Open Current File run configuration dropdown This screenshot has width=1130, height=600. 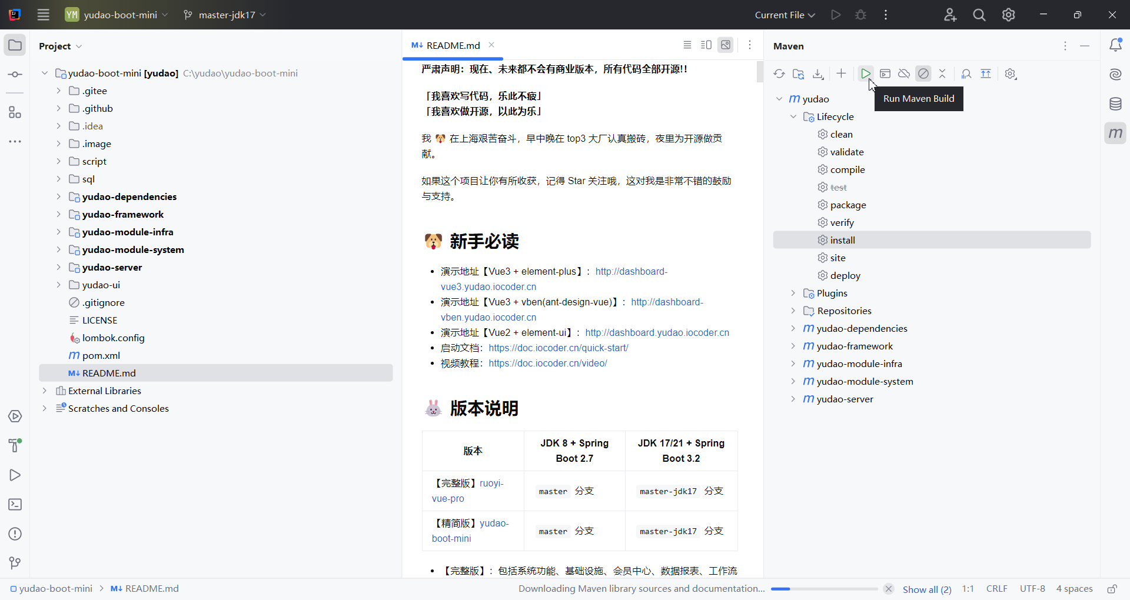pyautogui.click(x=785, y=15)
